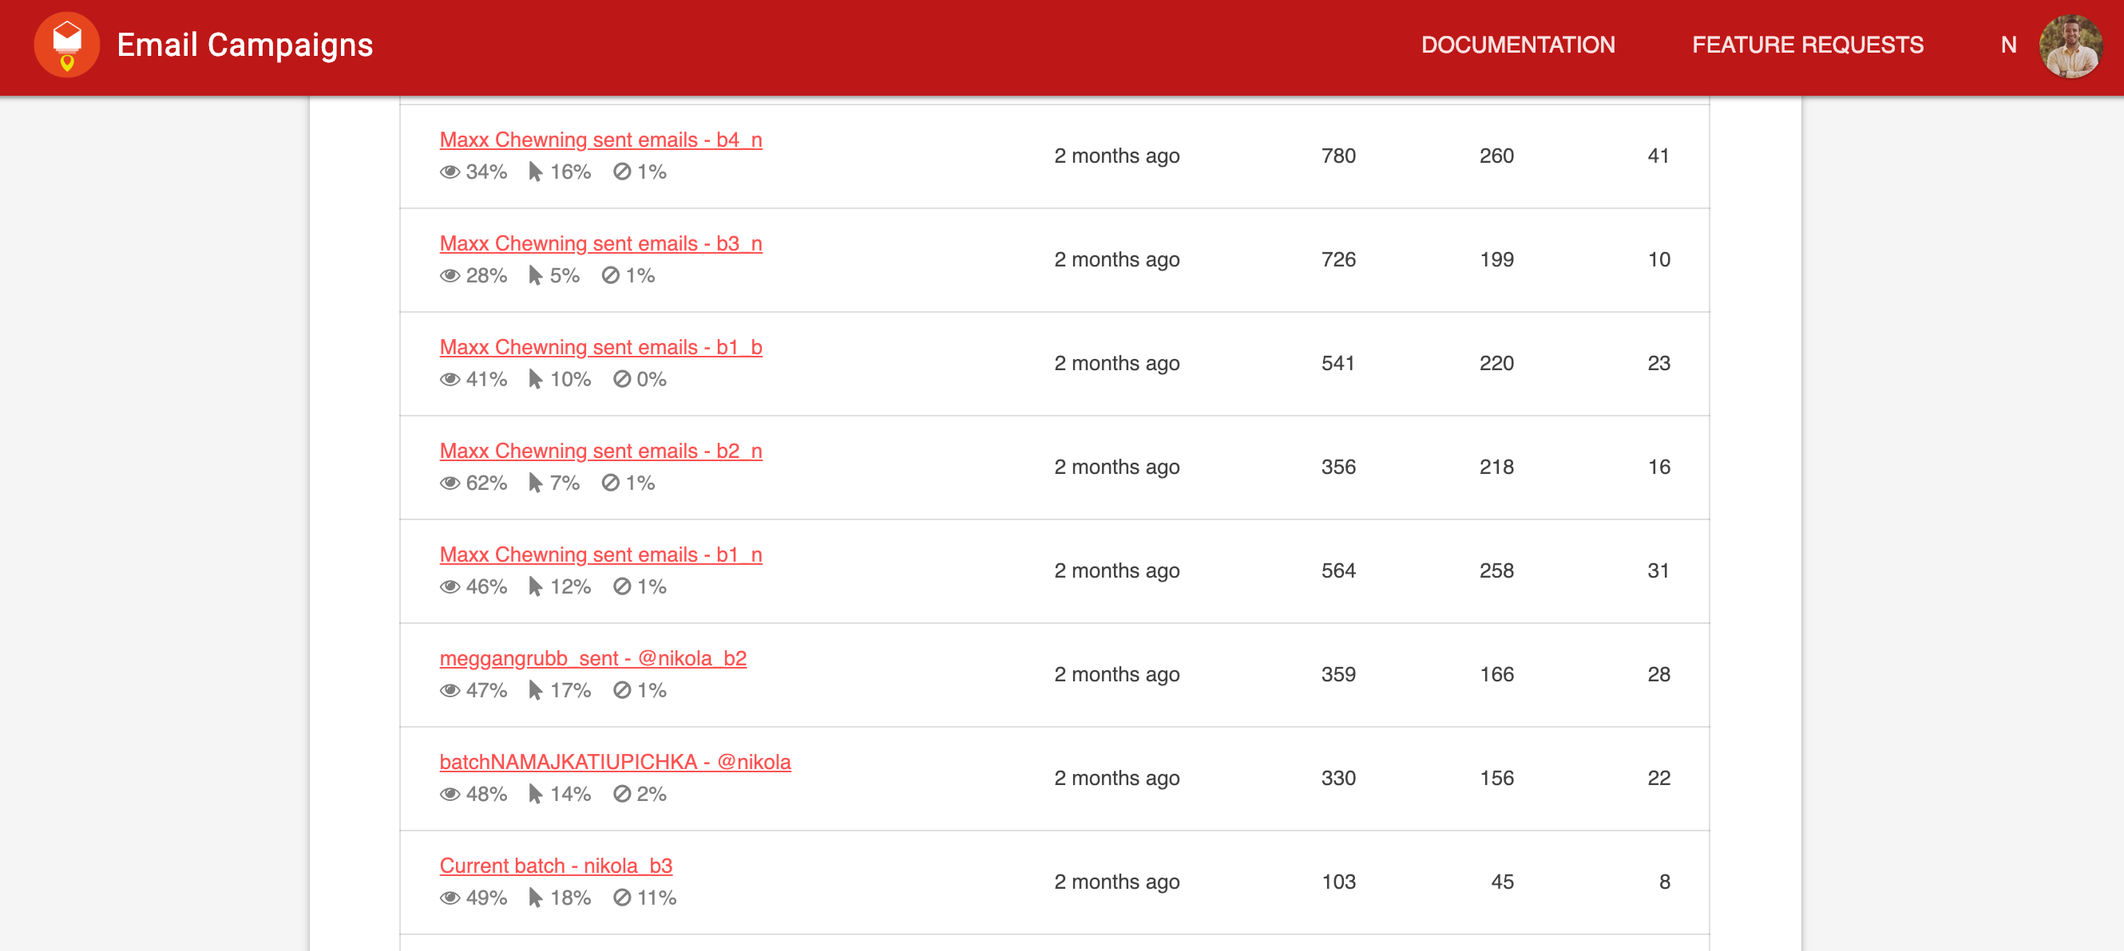The height and width of the screenshot is (951, 2124).
Task: Open the Documentation menu item
Action: click(x=1517, y=45)
